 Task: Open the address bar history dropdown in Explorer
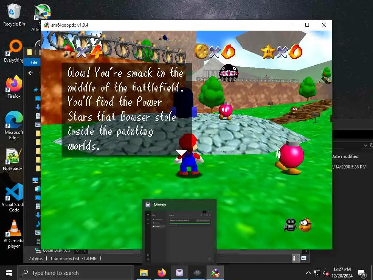pyautogui.click(x=365, y=145)
